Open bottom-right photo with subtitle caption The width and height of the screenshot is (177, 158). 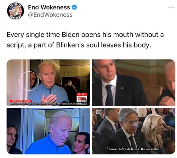[134, 131]
